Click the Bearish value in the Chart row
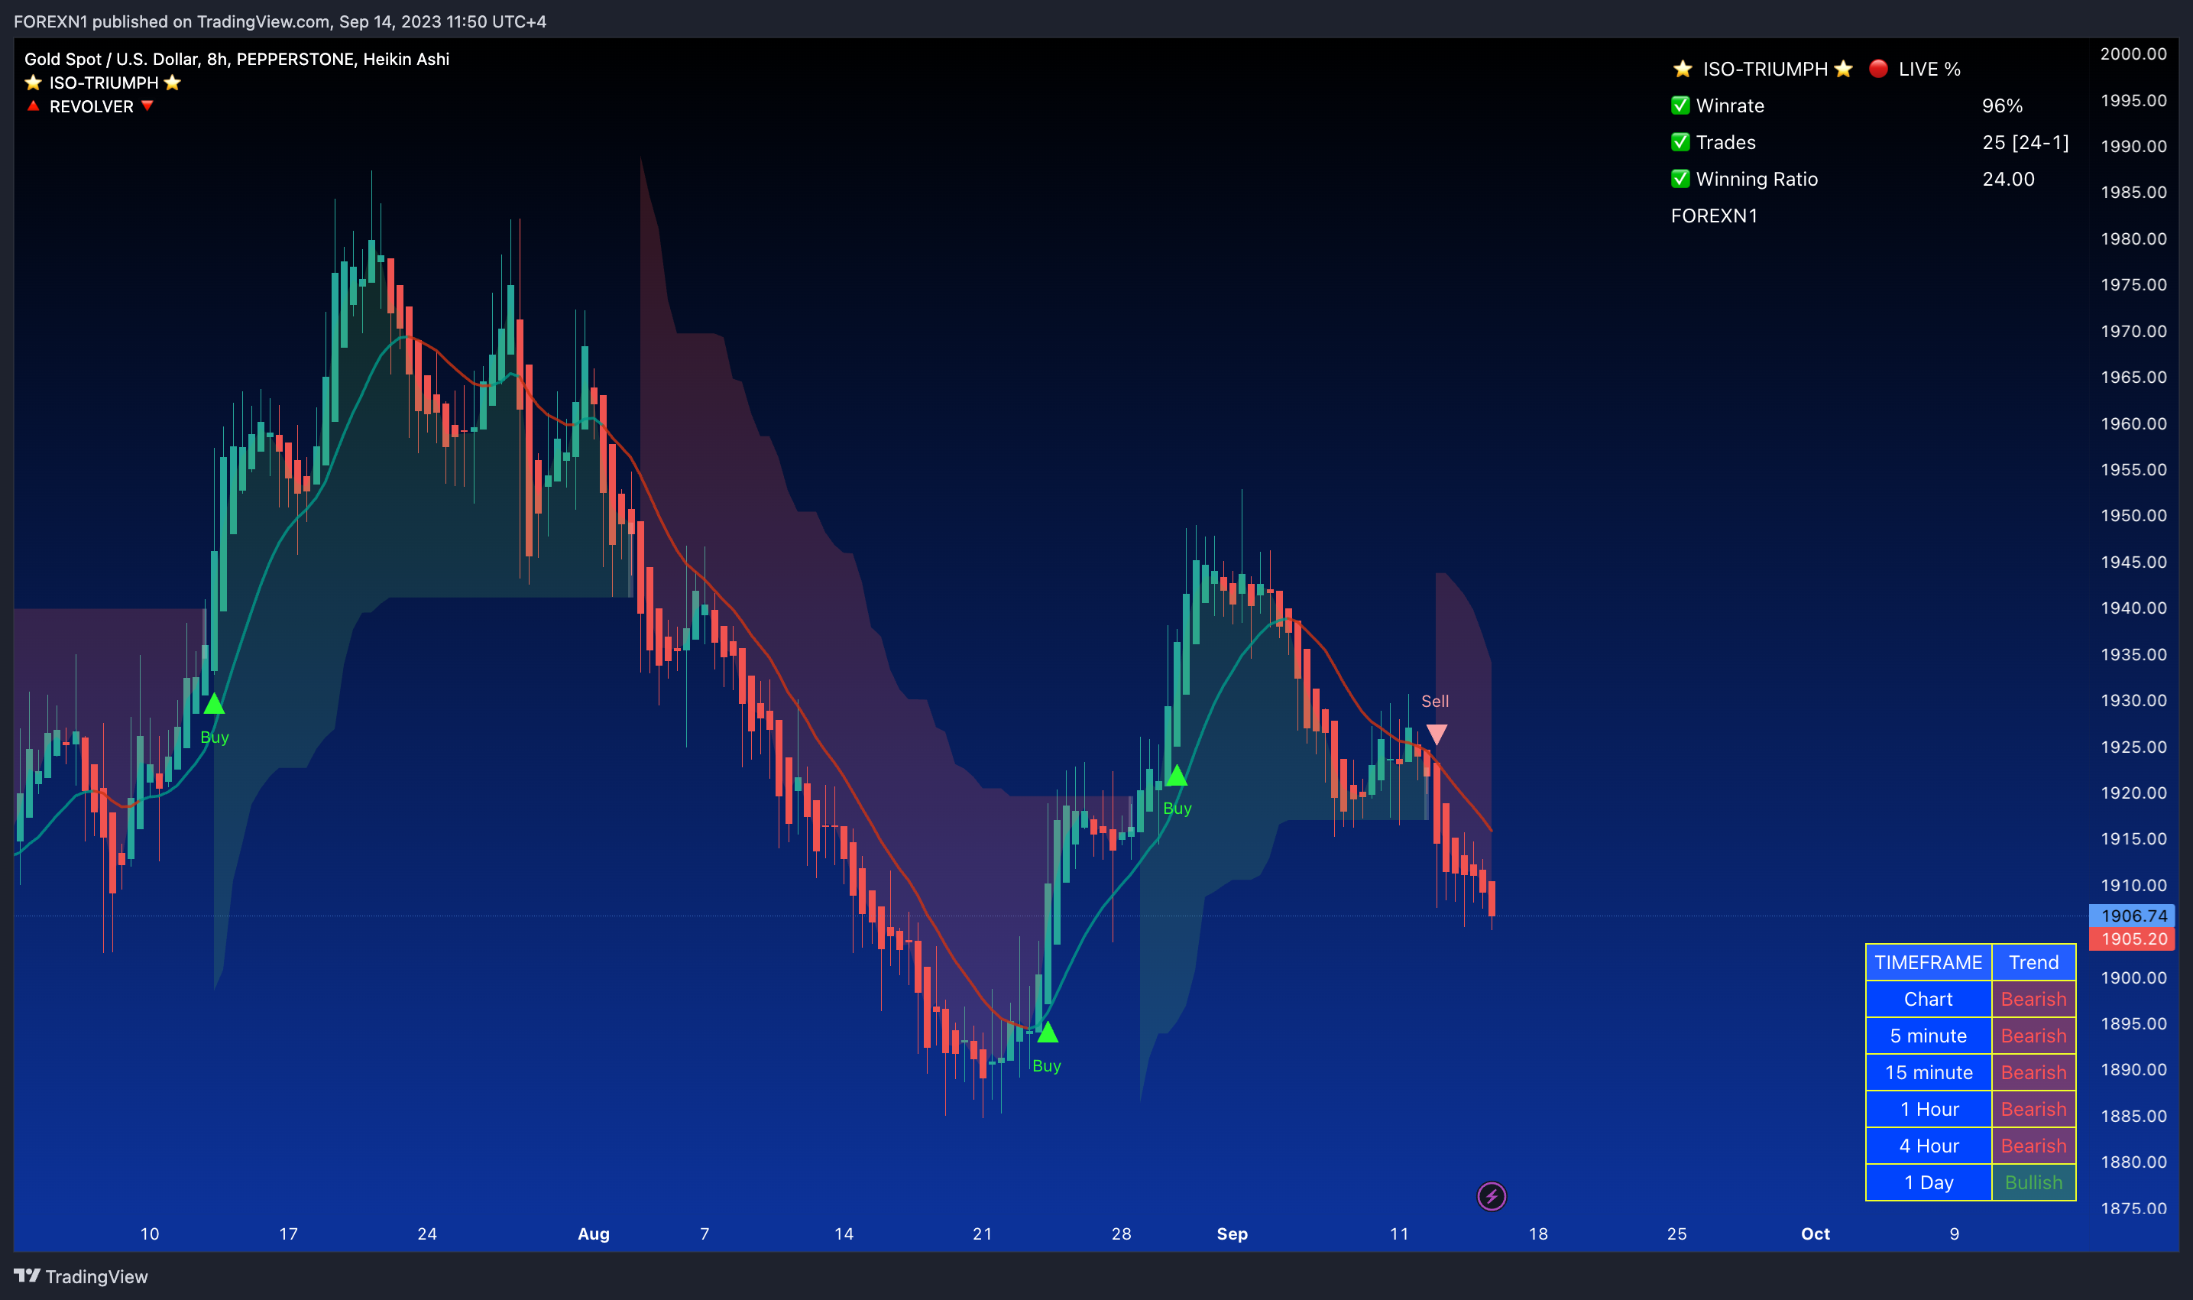 pos(2033,999)
